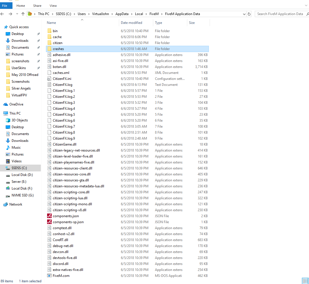The image size is (309, 284).
Task: Open the screenshots pinned folder
Action: [x=20, y=61]
